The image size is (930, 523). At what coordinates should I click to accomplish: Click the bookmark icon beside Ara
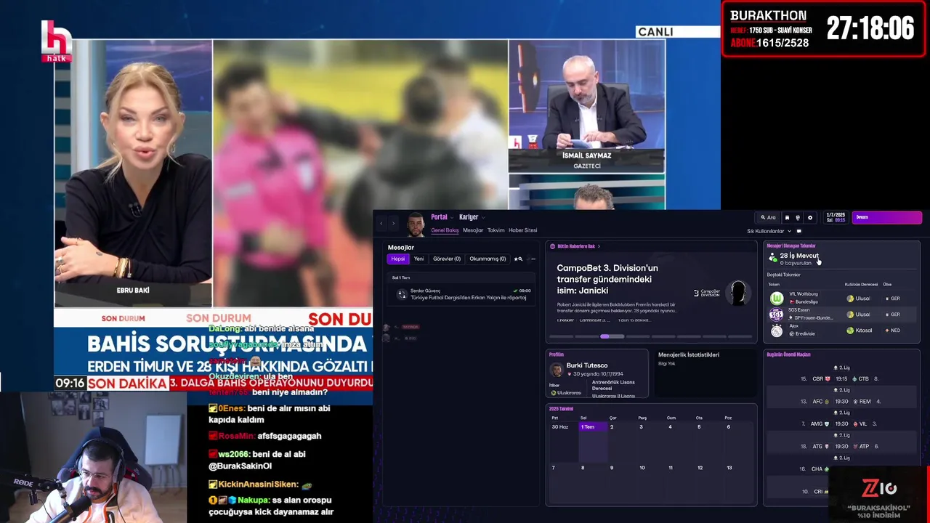point(787,217)
